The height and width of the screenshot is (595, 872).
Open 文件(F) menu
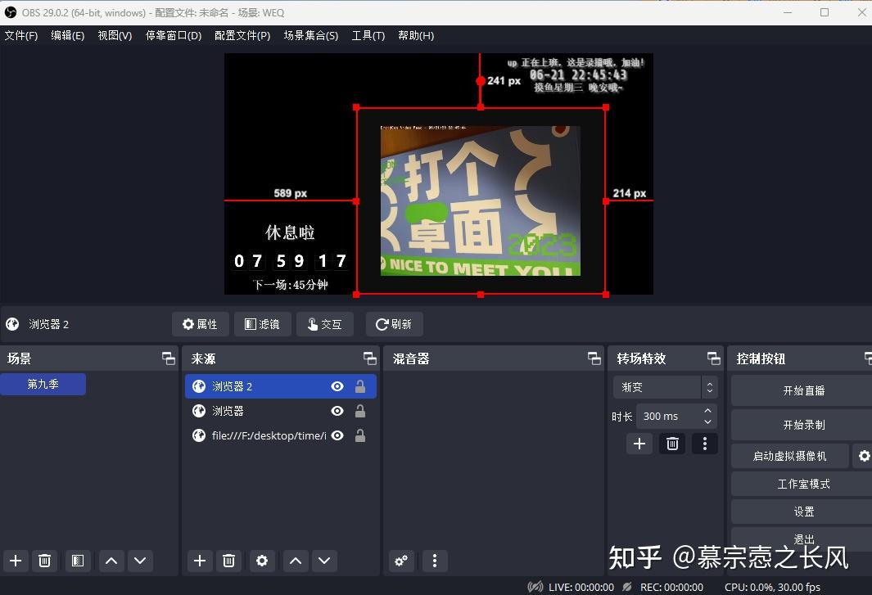21,35
